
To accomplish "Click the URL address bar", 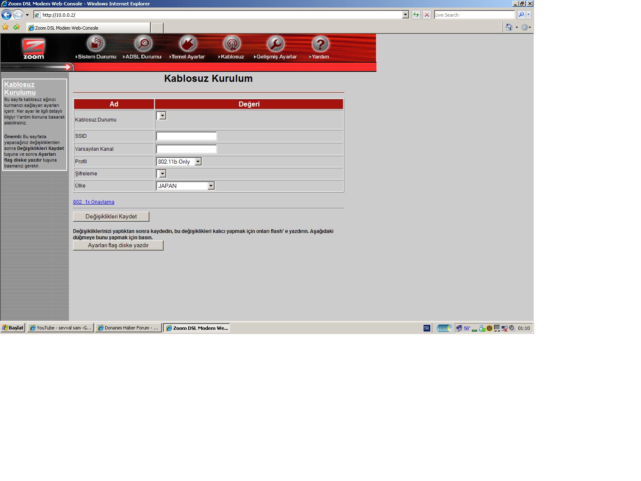I will [221, 15].
